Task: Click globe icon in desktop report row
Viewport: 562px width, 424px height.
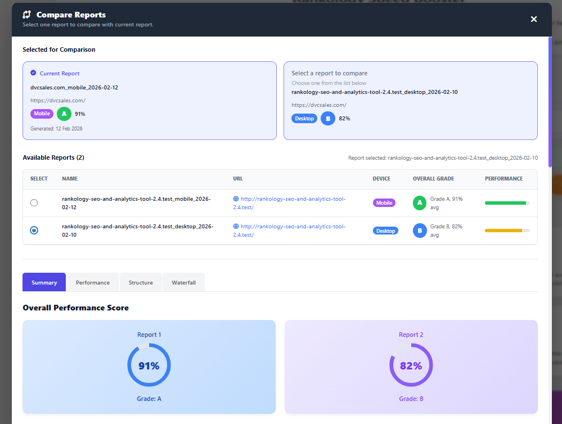Action: 236,227
